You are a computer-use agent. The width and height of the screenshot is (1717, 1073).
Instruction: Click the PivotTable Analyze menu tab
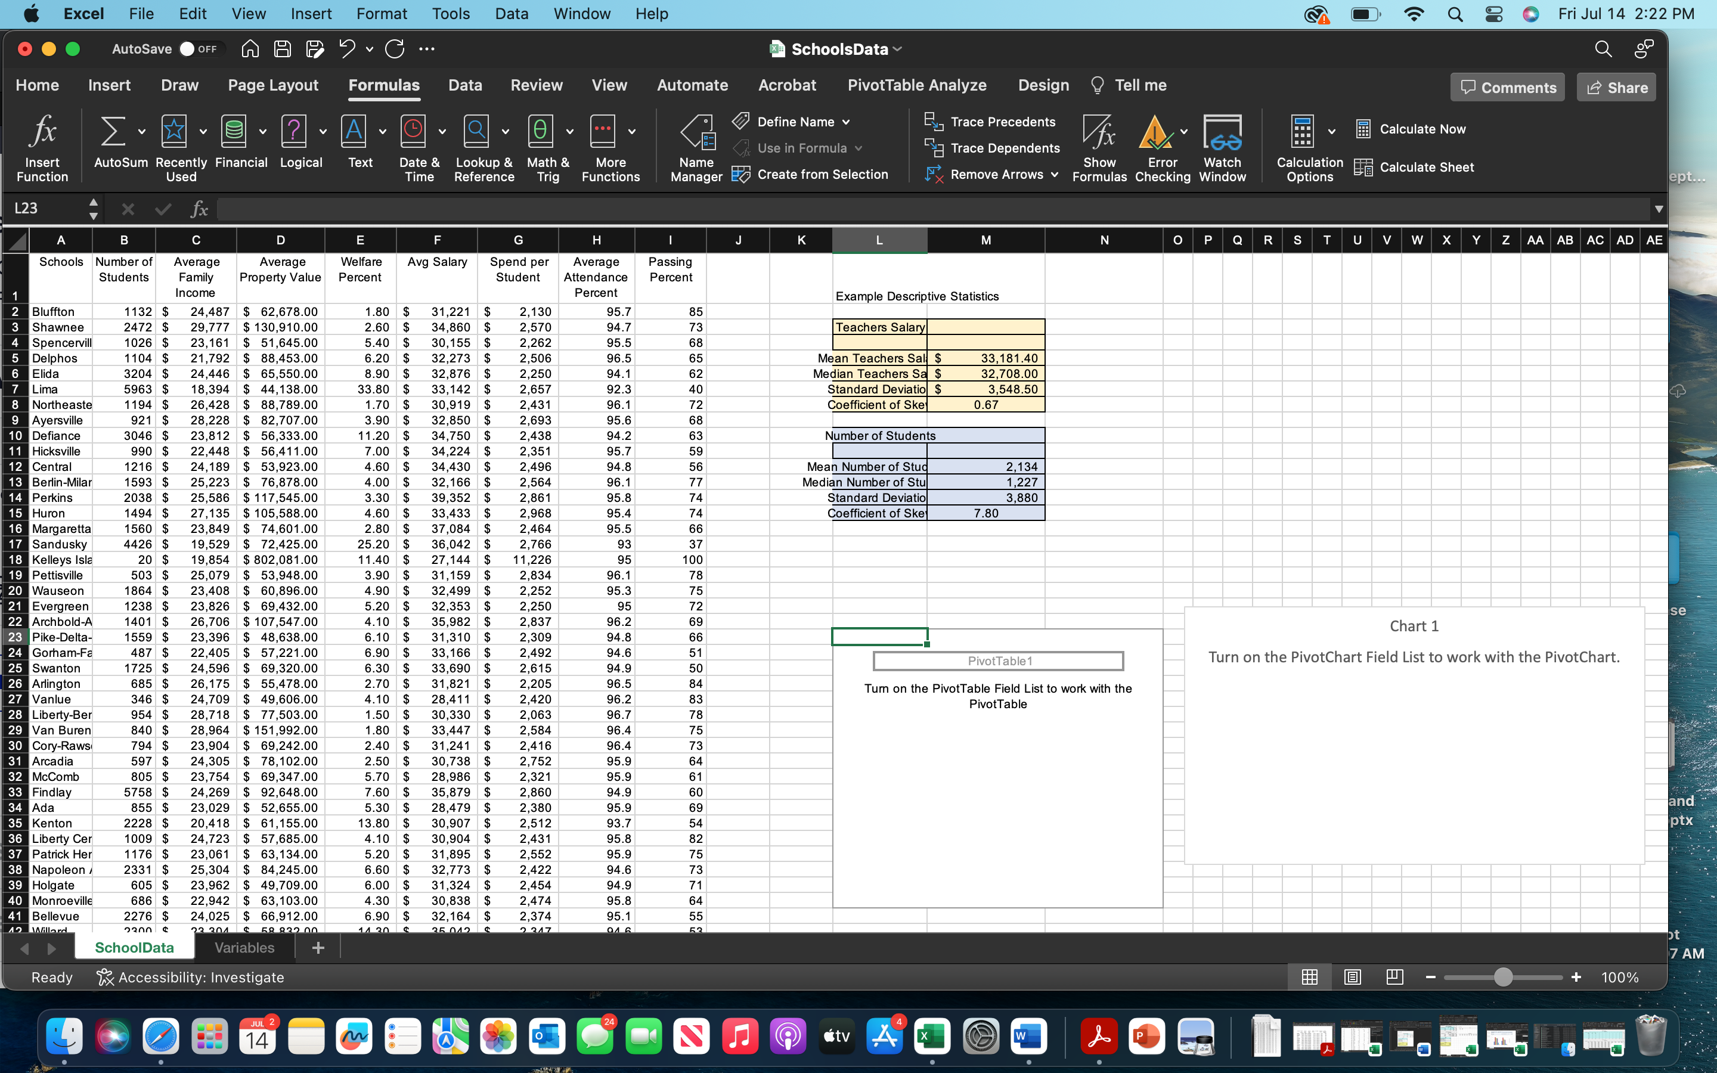point(915,84)
